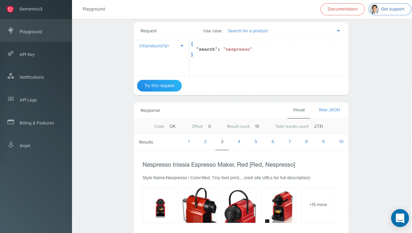The width and height of the screenshot is (412, 233).
Task: Click the Get support avatar image
Action: tap(374, 9)
